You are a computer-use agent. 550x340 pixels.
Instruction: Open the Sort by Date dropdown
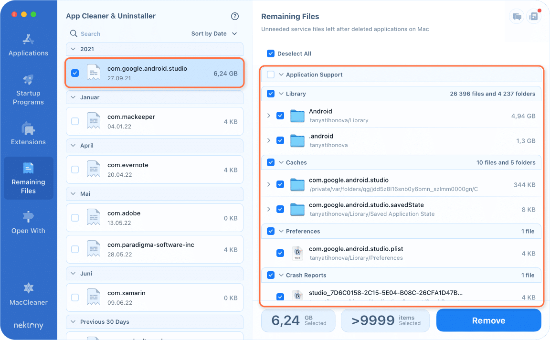tap(214, 34)
